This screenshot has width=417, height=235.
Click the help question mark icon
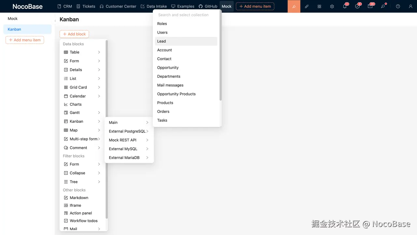click(397, 6)
